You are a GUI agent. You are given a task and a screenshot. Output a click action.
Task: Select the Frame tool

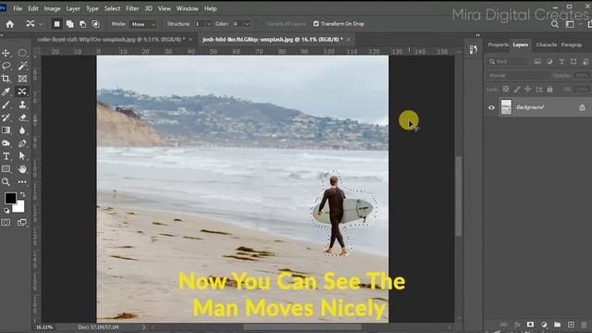(22, 79)
